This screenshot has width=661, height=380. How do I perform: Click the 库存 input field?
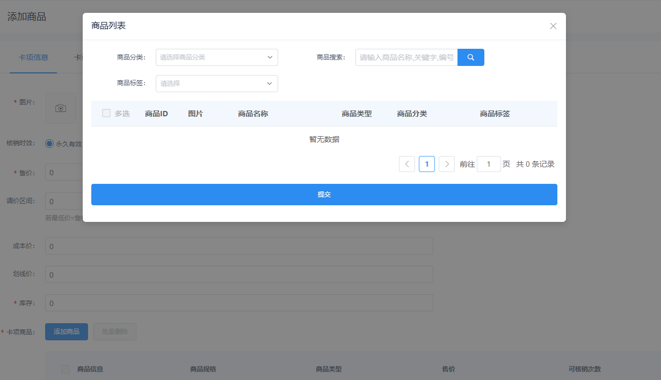(239, 303)
